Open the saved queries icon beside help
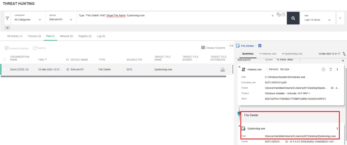Image resolution: width=347 pixels, height=145 pixels. [x=278, y=15]
